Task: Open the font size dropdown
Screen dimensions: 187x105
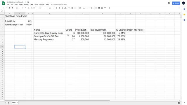Action: (51, 8)
